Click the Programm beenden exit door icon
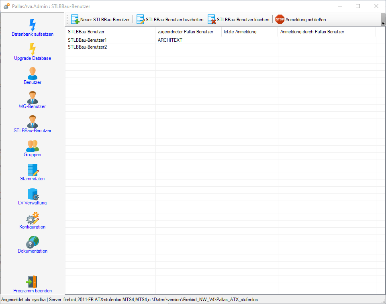The width and height of the screenshot is (386, 304). pos(31,282)
